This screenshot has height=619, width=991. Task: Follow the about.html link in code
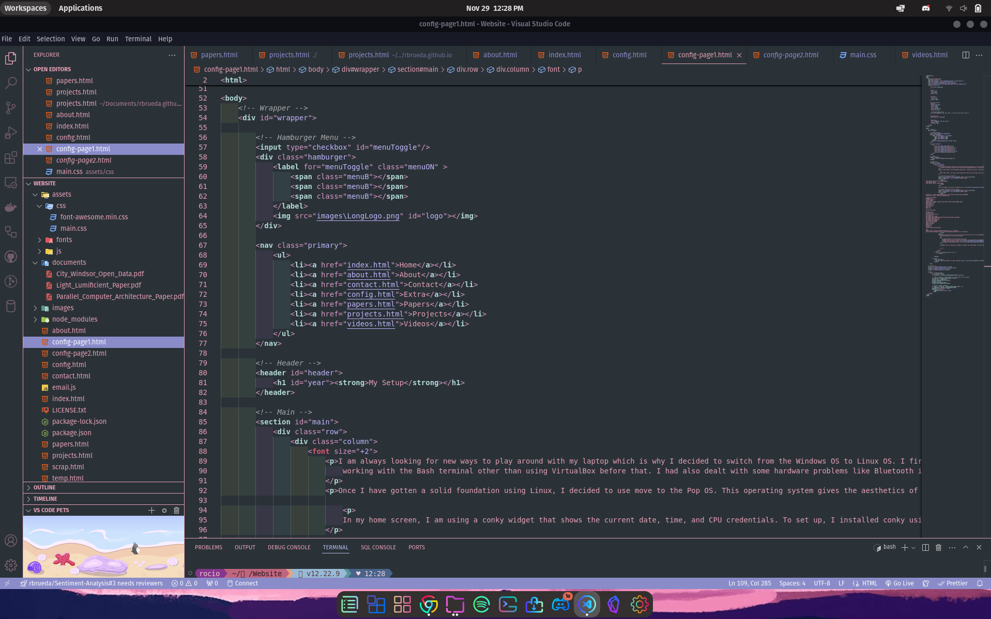pyautogui.click(x=368, y=275)
